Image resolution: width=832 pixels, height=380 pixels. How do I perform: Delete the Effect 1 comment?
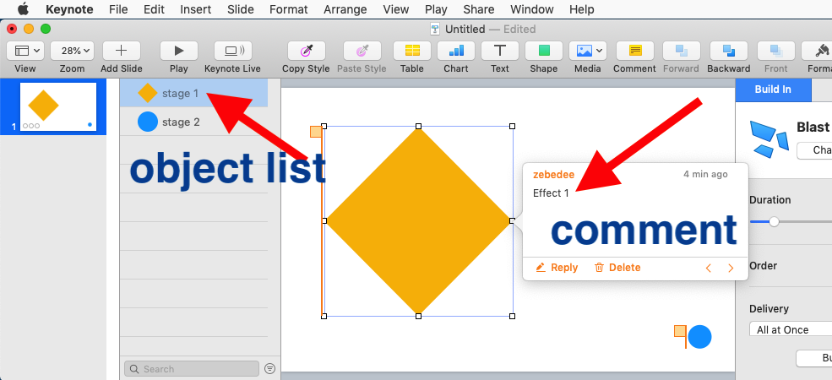[x=617, y=268]
